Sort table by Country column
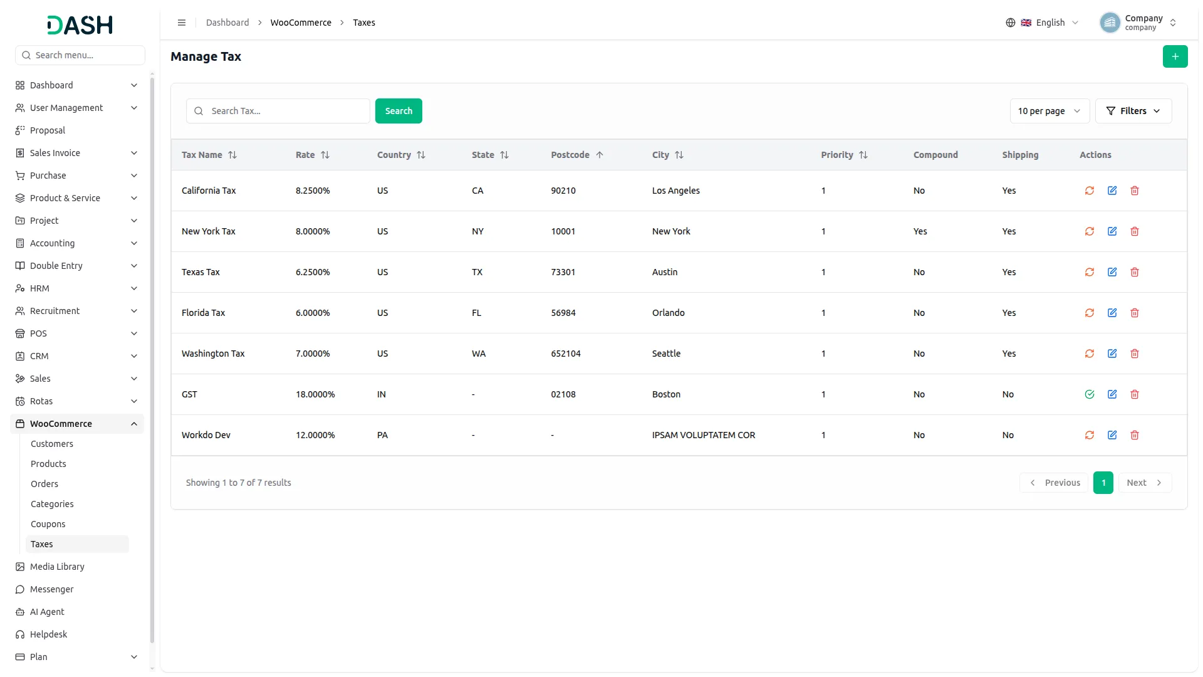This screenshot has height=677, width=1203. [401, 155]
